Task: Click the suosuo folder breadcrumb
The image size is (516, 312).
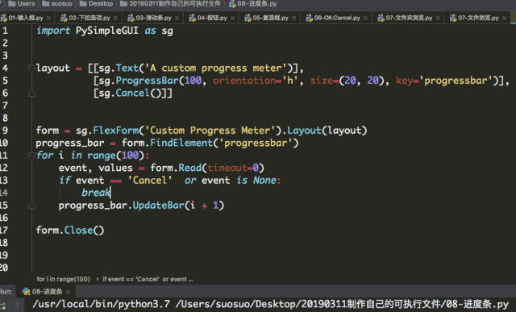Action: [57, 3]
